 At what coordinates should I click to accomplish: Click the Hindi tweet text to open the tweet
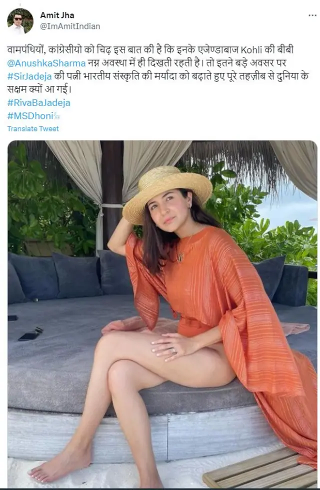coord(158,69)
